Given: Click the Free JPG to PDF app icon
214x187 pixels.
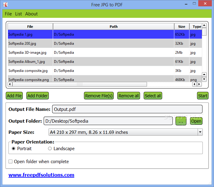Looking at the screenshot, I should [5, 5].
